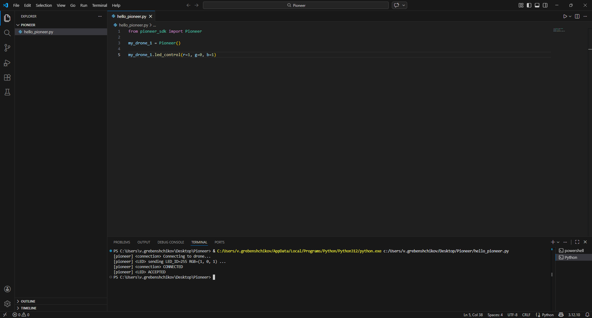Change indentation via Spaces: 4
The width and height of the screenshot is (592, 318).
[495, 315]
